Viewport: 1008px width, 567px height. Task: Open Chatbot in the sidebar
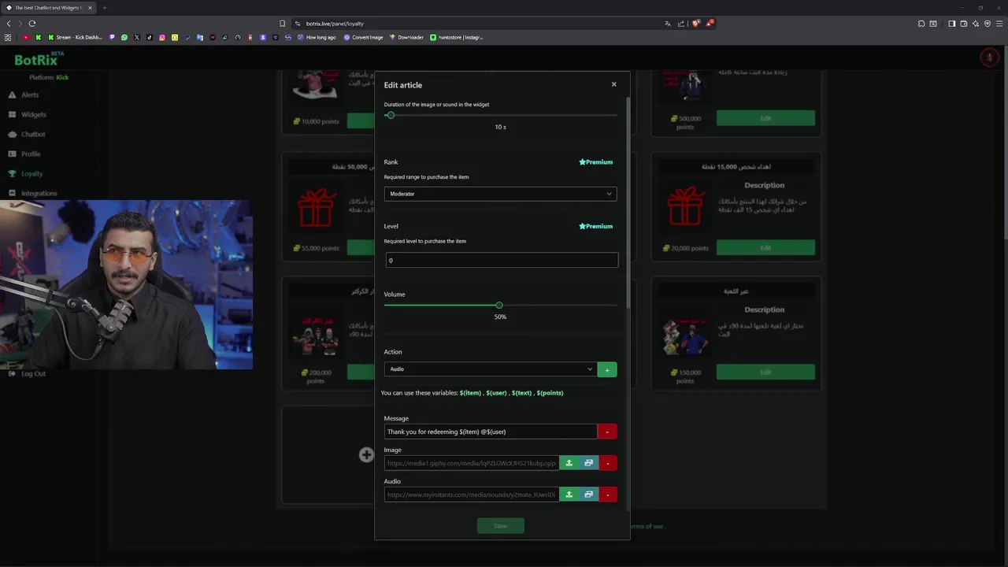27,134
